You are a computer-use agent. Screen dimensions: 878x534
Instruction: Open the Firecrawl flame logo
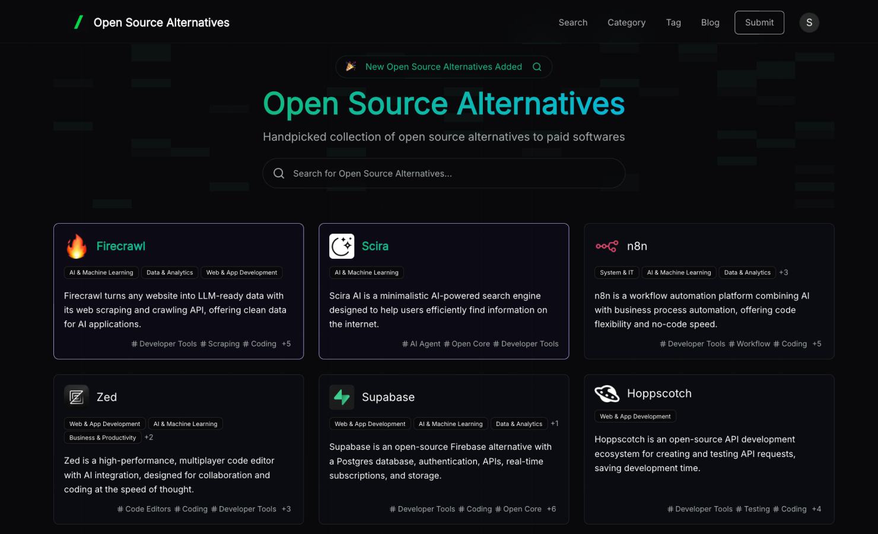tap(77, 246)
